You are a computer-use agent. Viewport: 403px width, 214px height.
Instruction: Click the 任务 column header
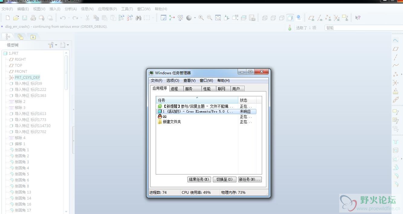[197, 100]
